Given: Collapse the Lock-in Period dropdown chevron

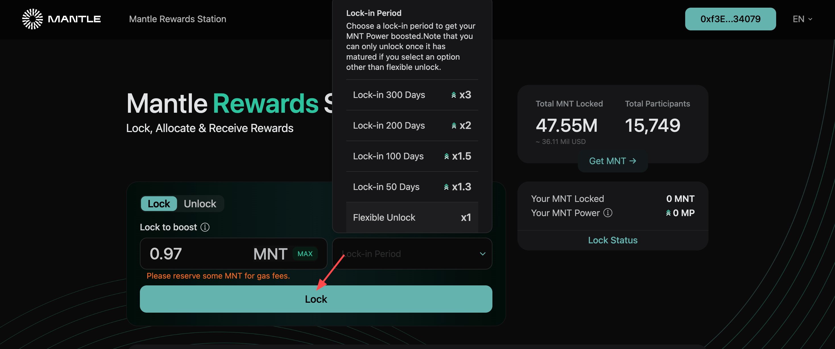Looking at the screenshot, I should click(482, 254).
